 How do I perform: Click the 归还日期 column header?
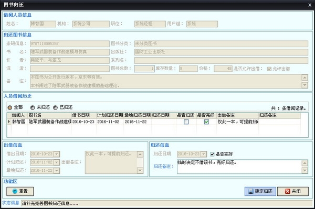(x=163, y=115)
